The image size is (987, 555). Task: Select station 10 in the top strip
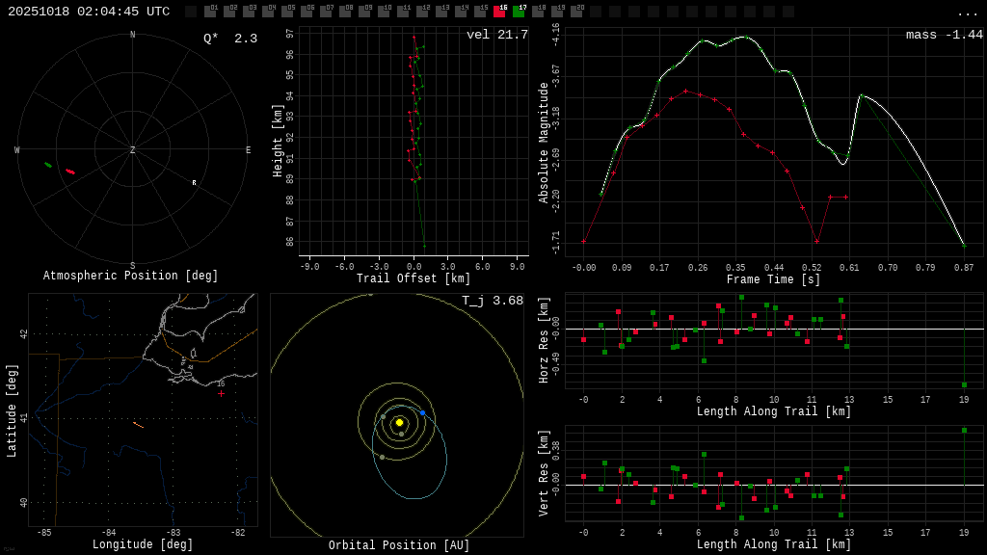(x=384, y=12)
